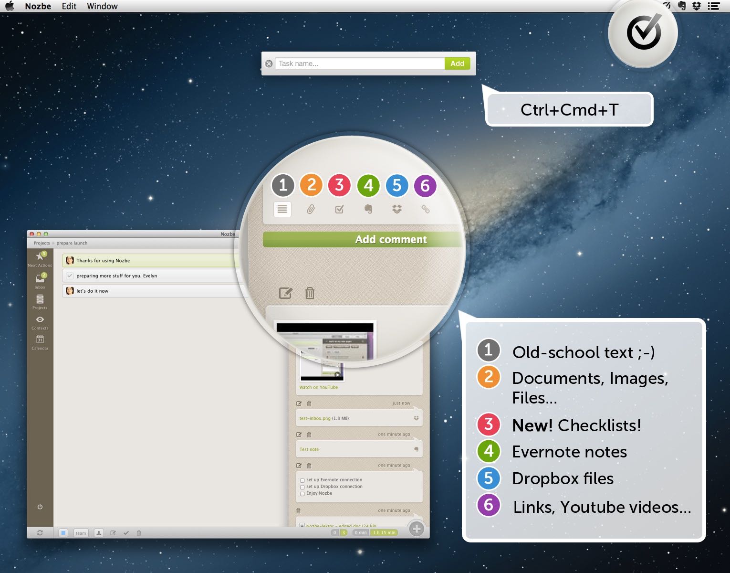
Task: Open Evernote in the menu bar
Action: pos(682,6)
